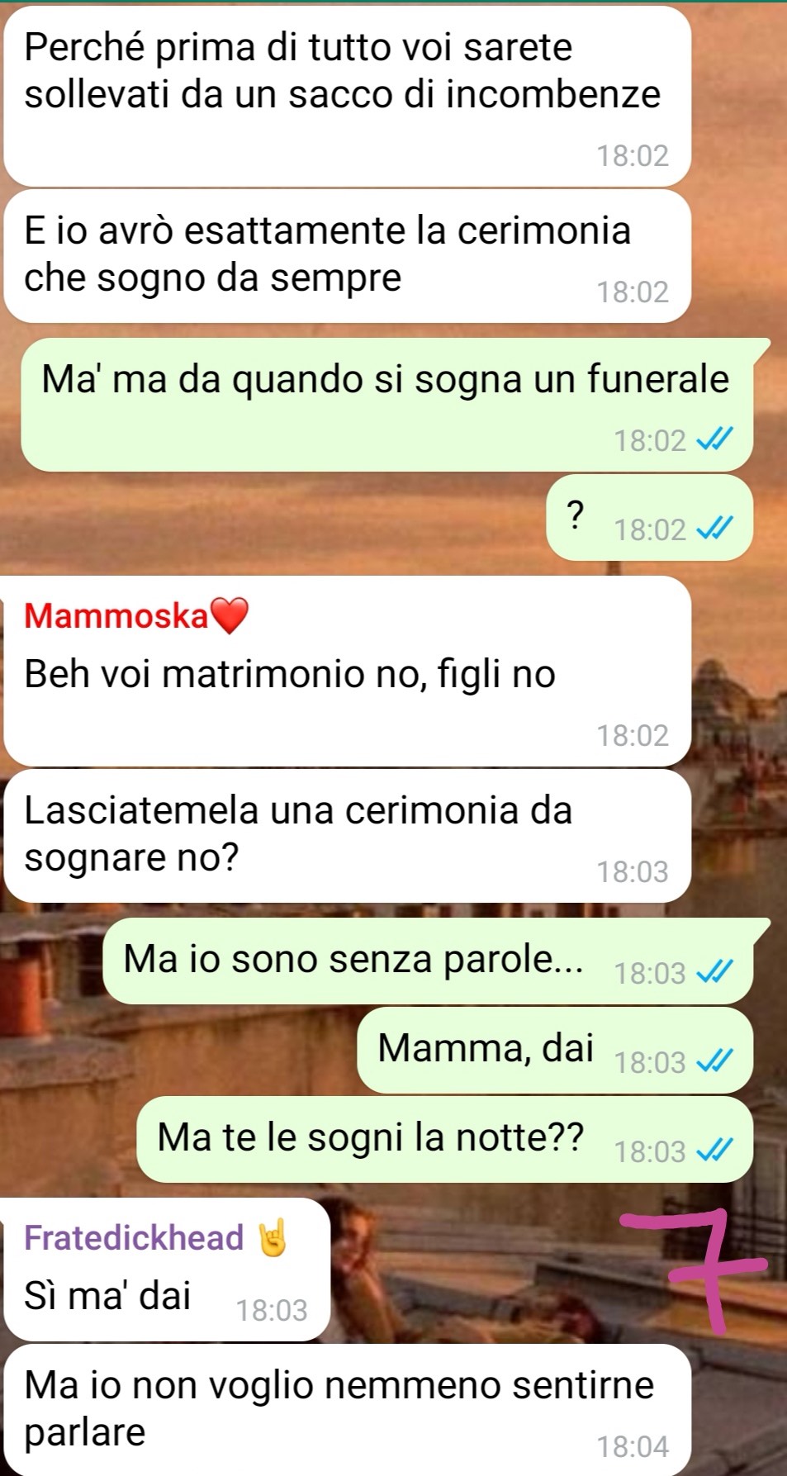Screen dimensions: 787x1476
Task: Open the Fratedickhead sender name
Action: 134,1237
